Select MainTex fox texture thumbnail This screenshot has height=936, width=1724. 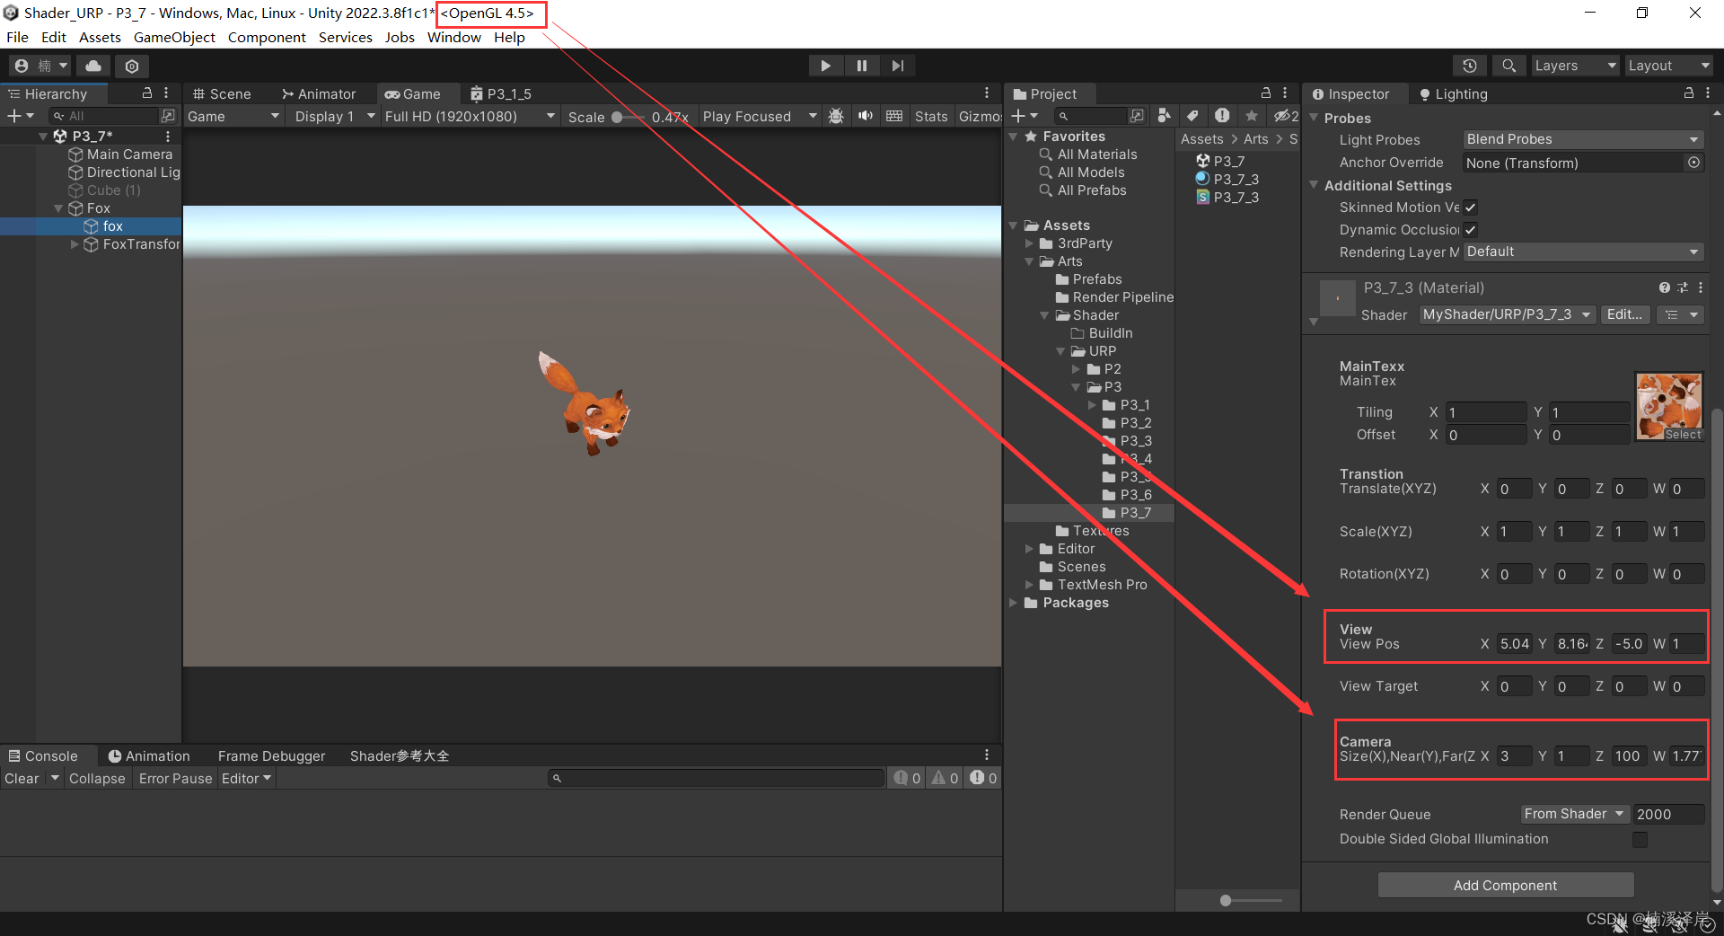(1669, 406)
